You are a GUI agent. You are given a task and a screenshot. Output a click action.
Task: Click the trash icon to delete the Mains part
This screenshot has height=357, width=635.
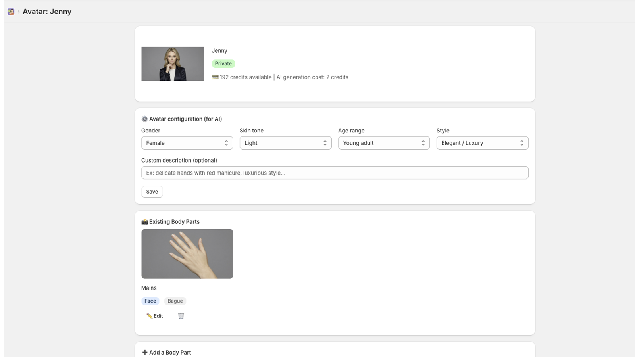[x=181, y=315]
